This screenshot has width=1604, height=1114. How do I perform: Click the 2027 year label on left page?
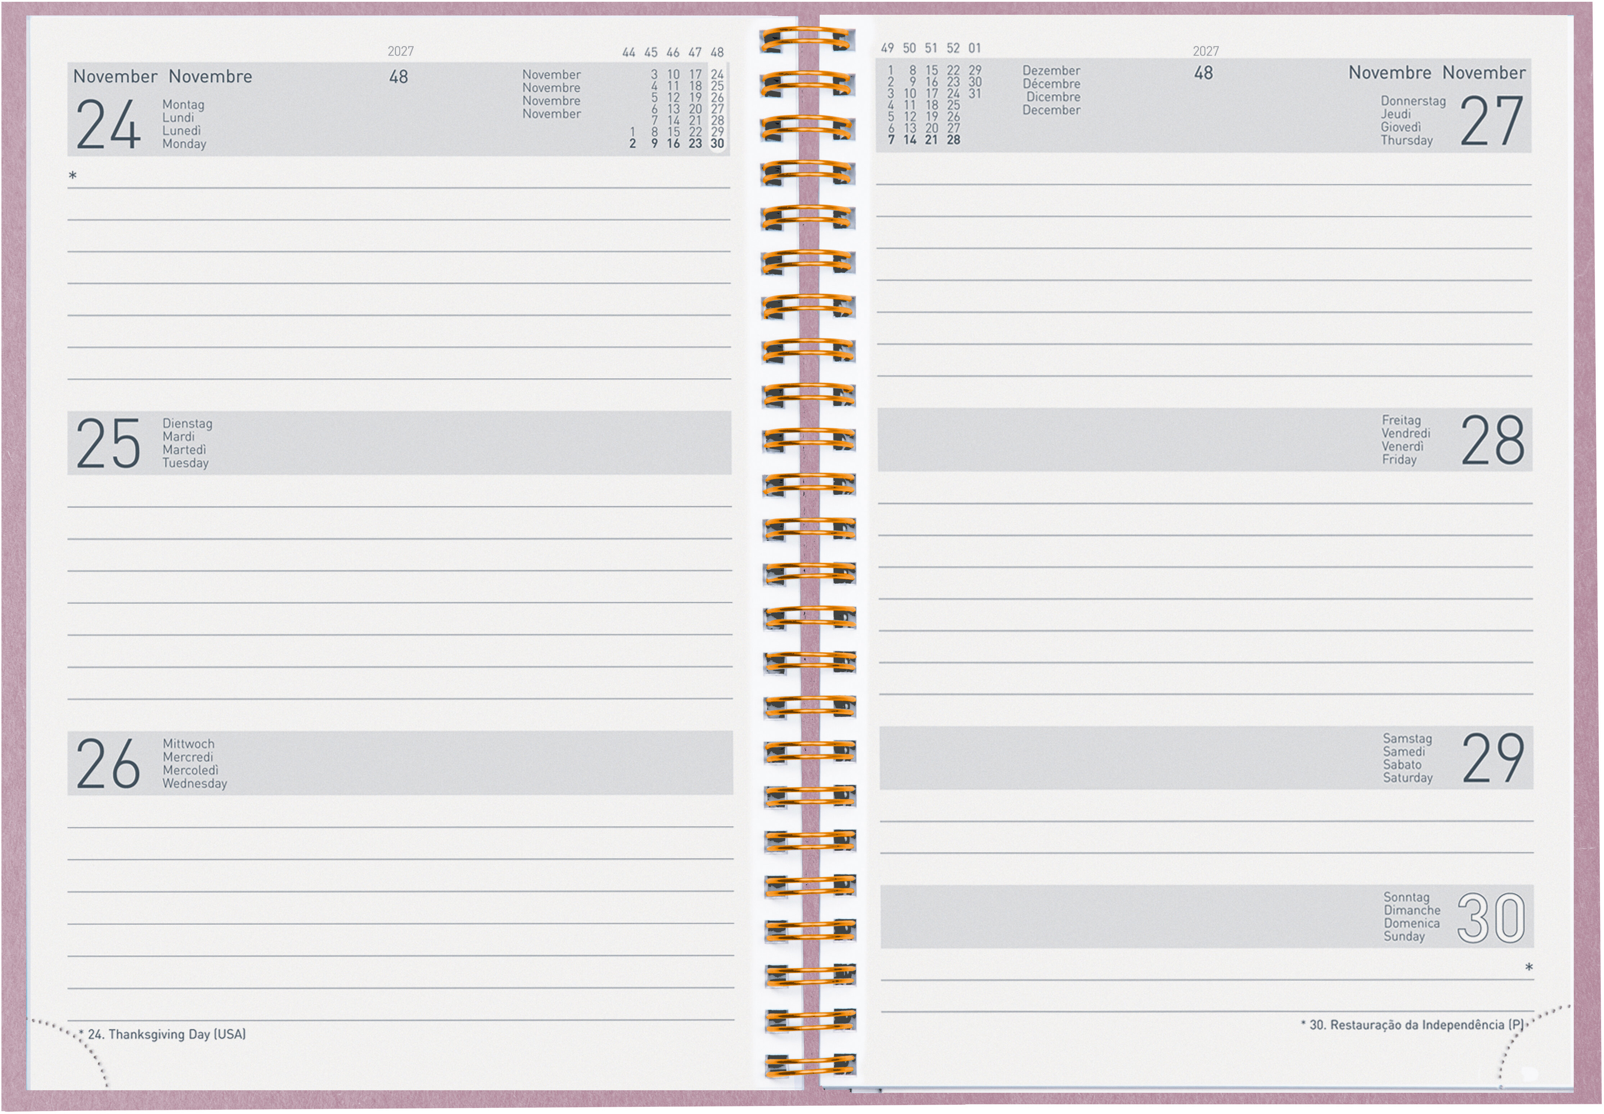pyautogui.click(x=401, y=52)
